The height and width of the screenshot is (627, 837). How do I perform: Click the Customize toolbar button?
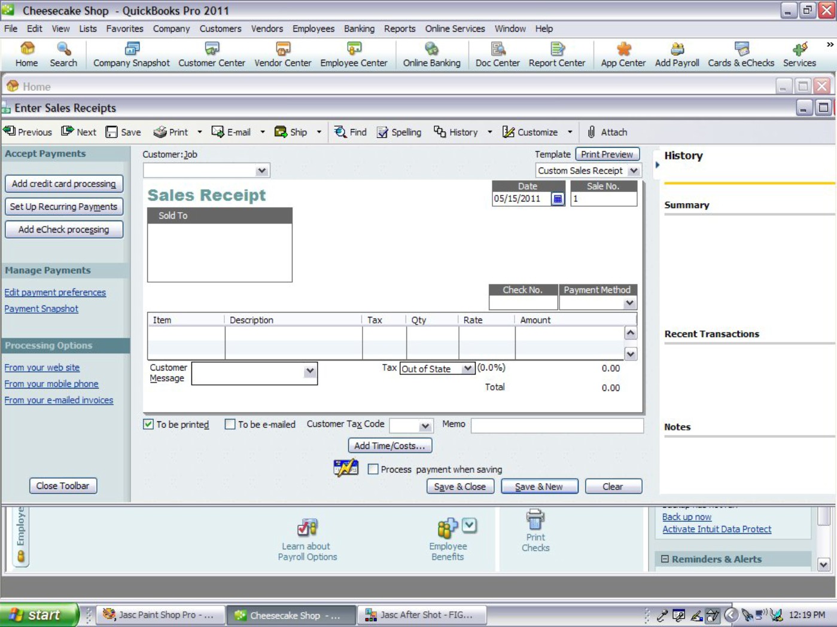[530, 132]
